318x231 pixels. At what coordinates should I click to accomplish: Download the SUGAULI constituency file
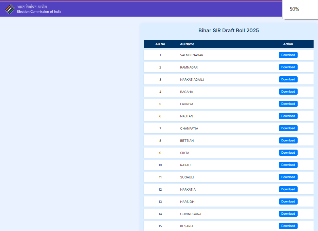point(288,177)
